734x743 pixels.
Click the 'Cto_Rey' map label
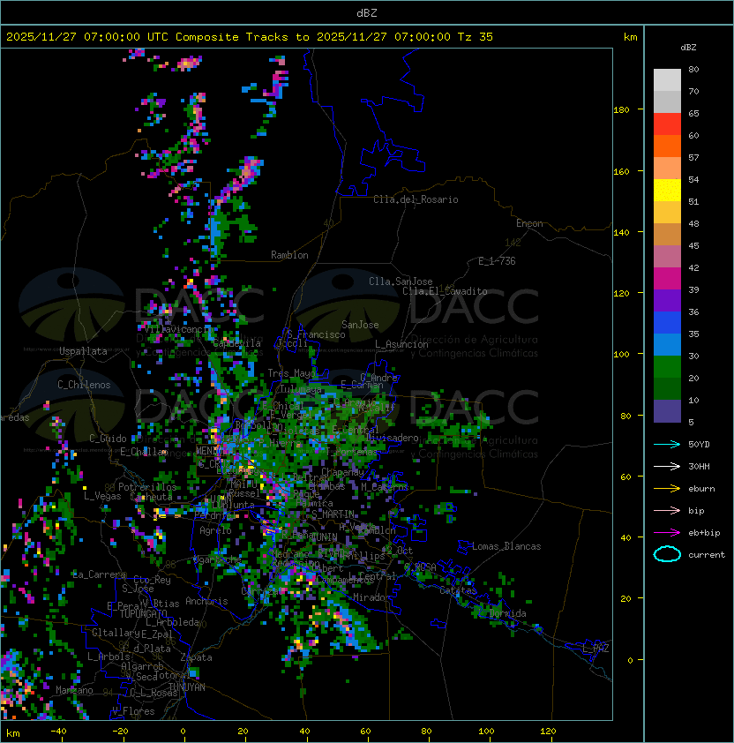(x=152, y=580)
